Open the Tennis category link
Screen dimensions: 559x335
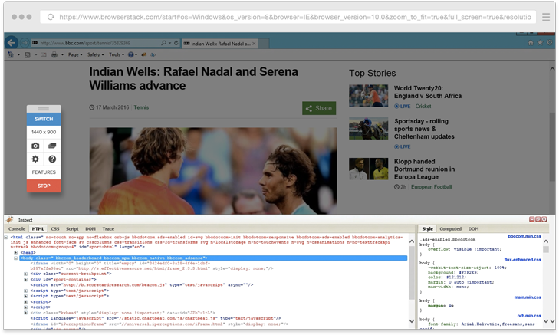click(x=141, y=107)
